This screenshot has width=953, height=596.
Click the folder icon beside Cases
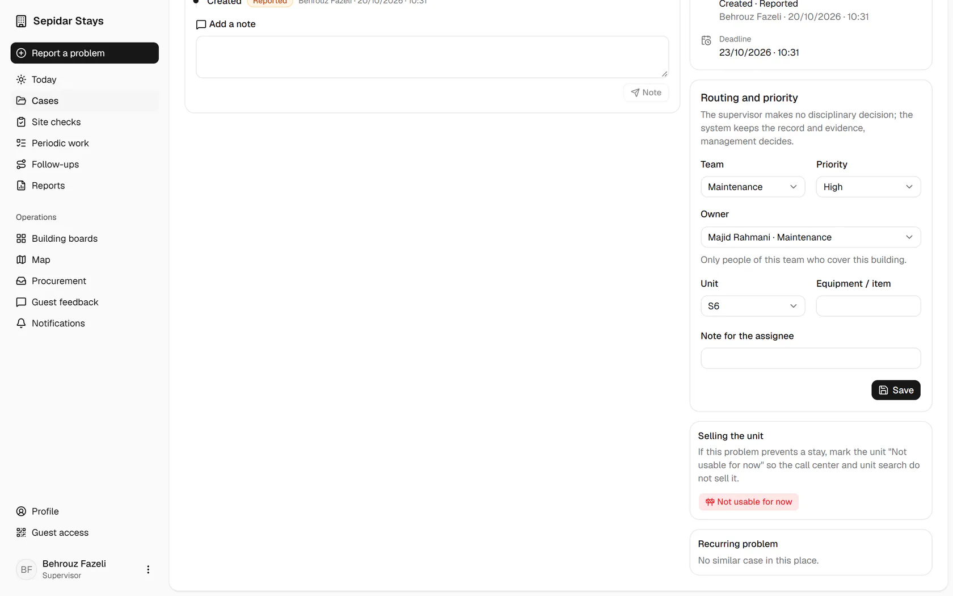tap(21, 100)
